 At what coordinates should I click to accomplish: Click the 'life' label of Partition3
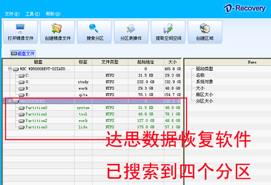tap(83, 127)
